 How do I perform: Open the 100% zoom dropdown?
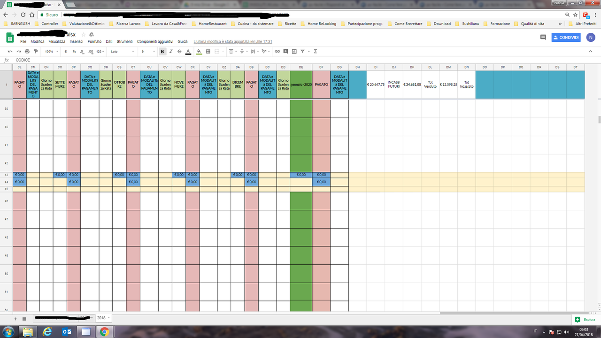51,51
